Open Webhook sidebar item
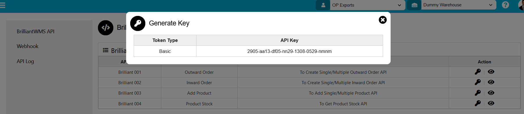Screen dimensions: 524x114 pos(28,46)
